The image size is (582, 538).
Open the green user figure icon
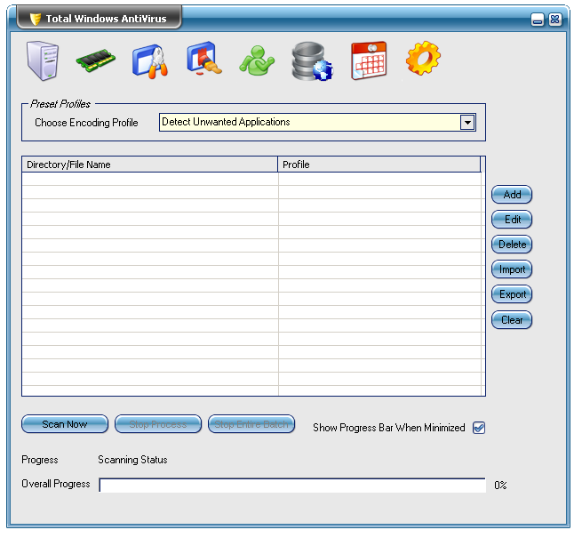click(257, 60)
